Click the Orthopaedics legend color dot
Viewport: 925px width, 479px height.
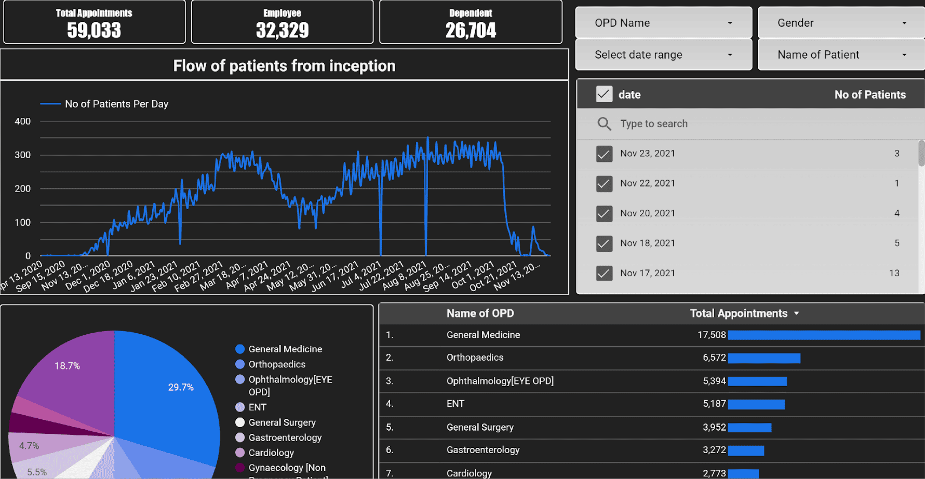point(240,364)
